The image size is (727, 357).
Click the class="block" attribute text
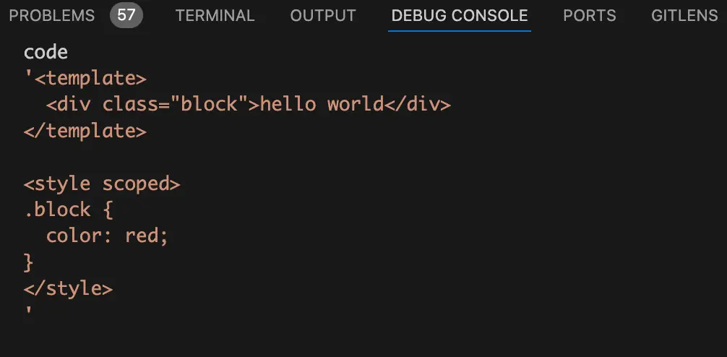171,104
